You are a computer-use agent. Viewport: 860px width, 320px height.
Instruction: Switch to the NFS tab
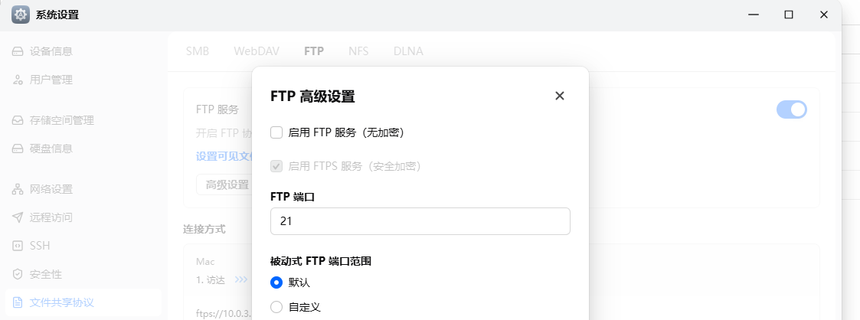(x=358, y=51)
